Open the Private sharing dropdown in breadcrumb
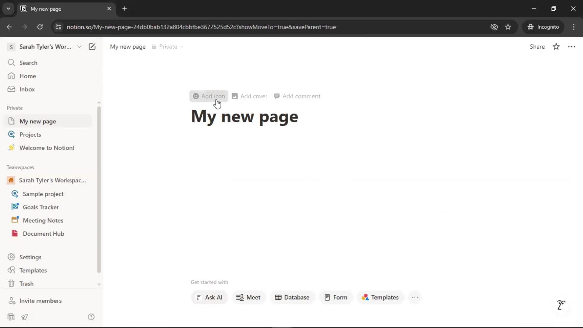The image size is (583, 328). (167, 46)
